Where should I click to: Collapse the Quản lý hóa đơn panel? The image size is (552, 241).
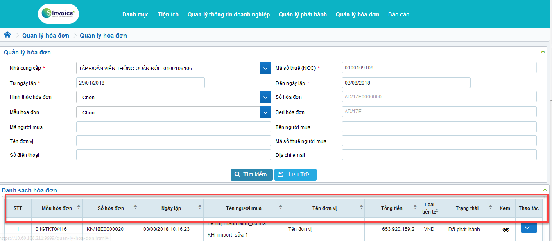(x=543, y=52)
